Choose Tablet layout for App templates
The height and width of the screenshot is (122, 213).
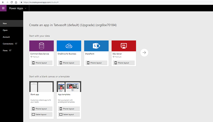pyautogui.click(x=69, y=114)
